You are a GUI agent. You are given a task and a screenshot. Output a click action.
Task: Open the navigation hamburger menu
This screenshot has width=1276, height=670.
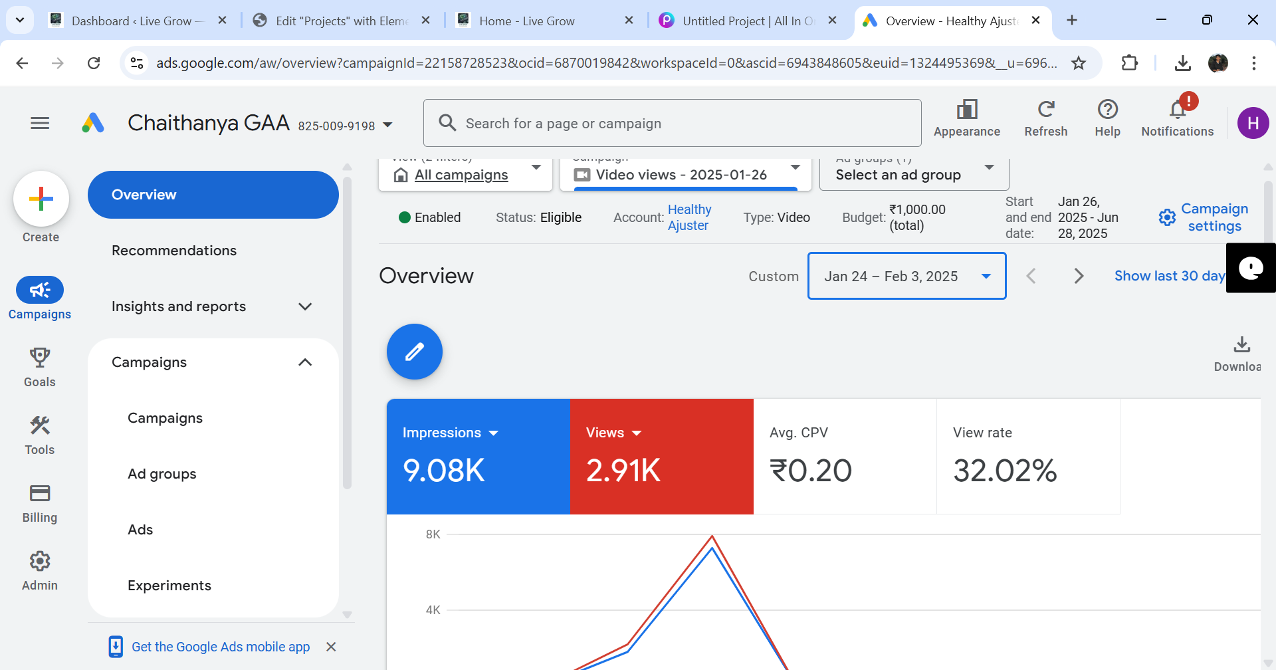pos(39,123)
